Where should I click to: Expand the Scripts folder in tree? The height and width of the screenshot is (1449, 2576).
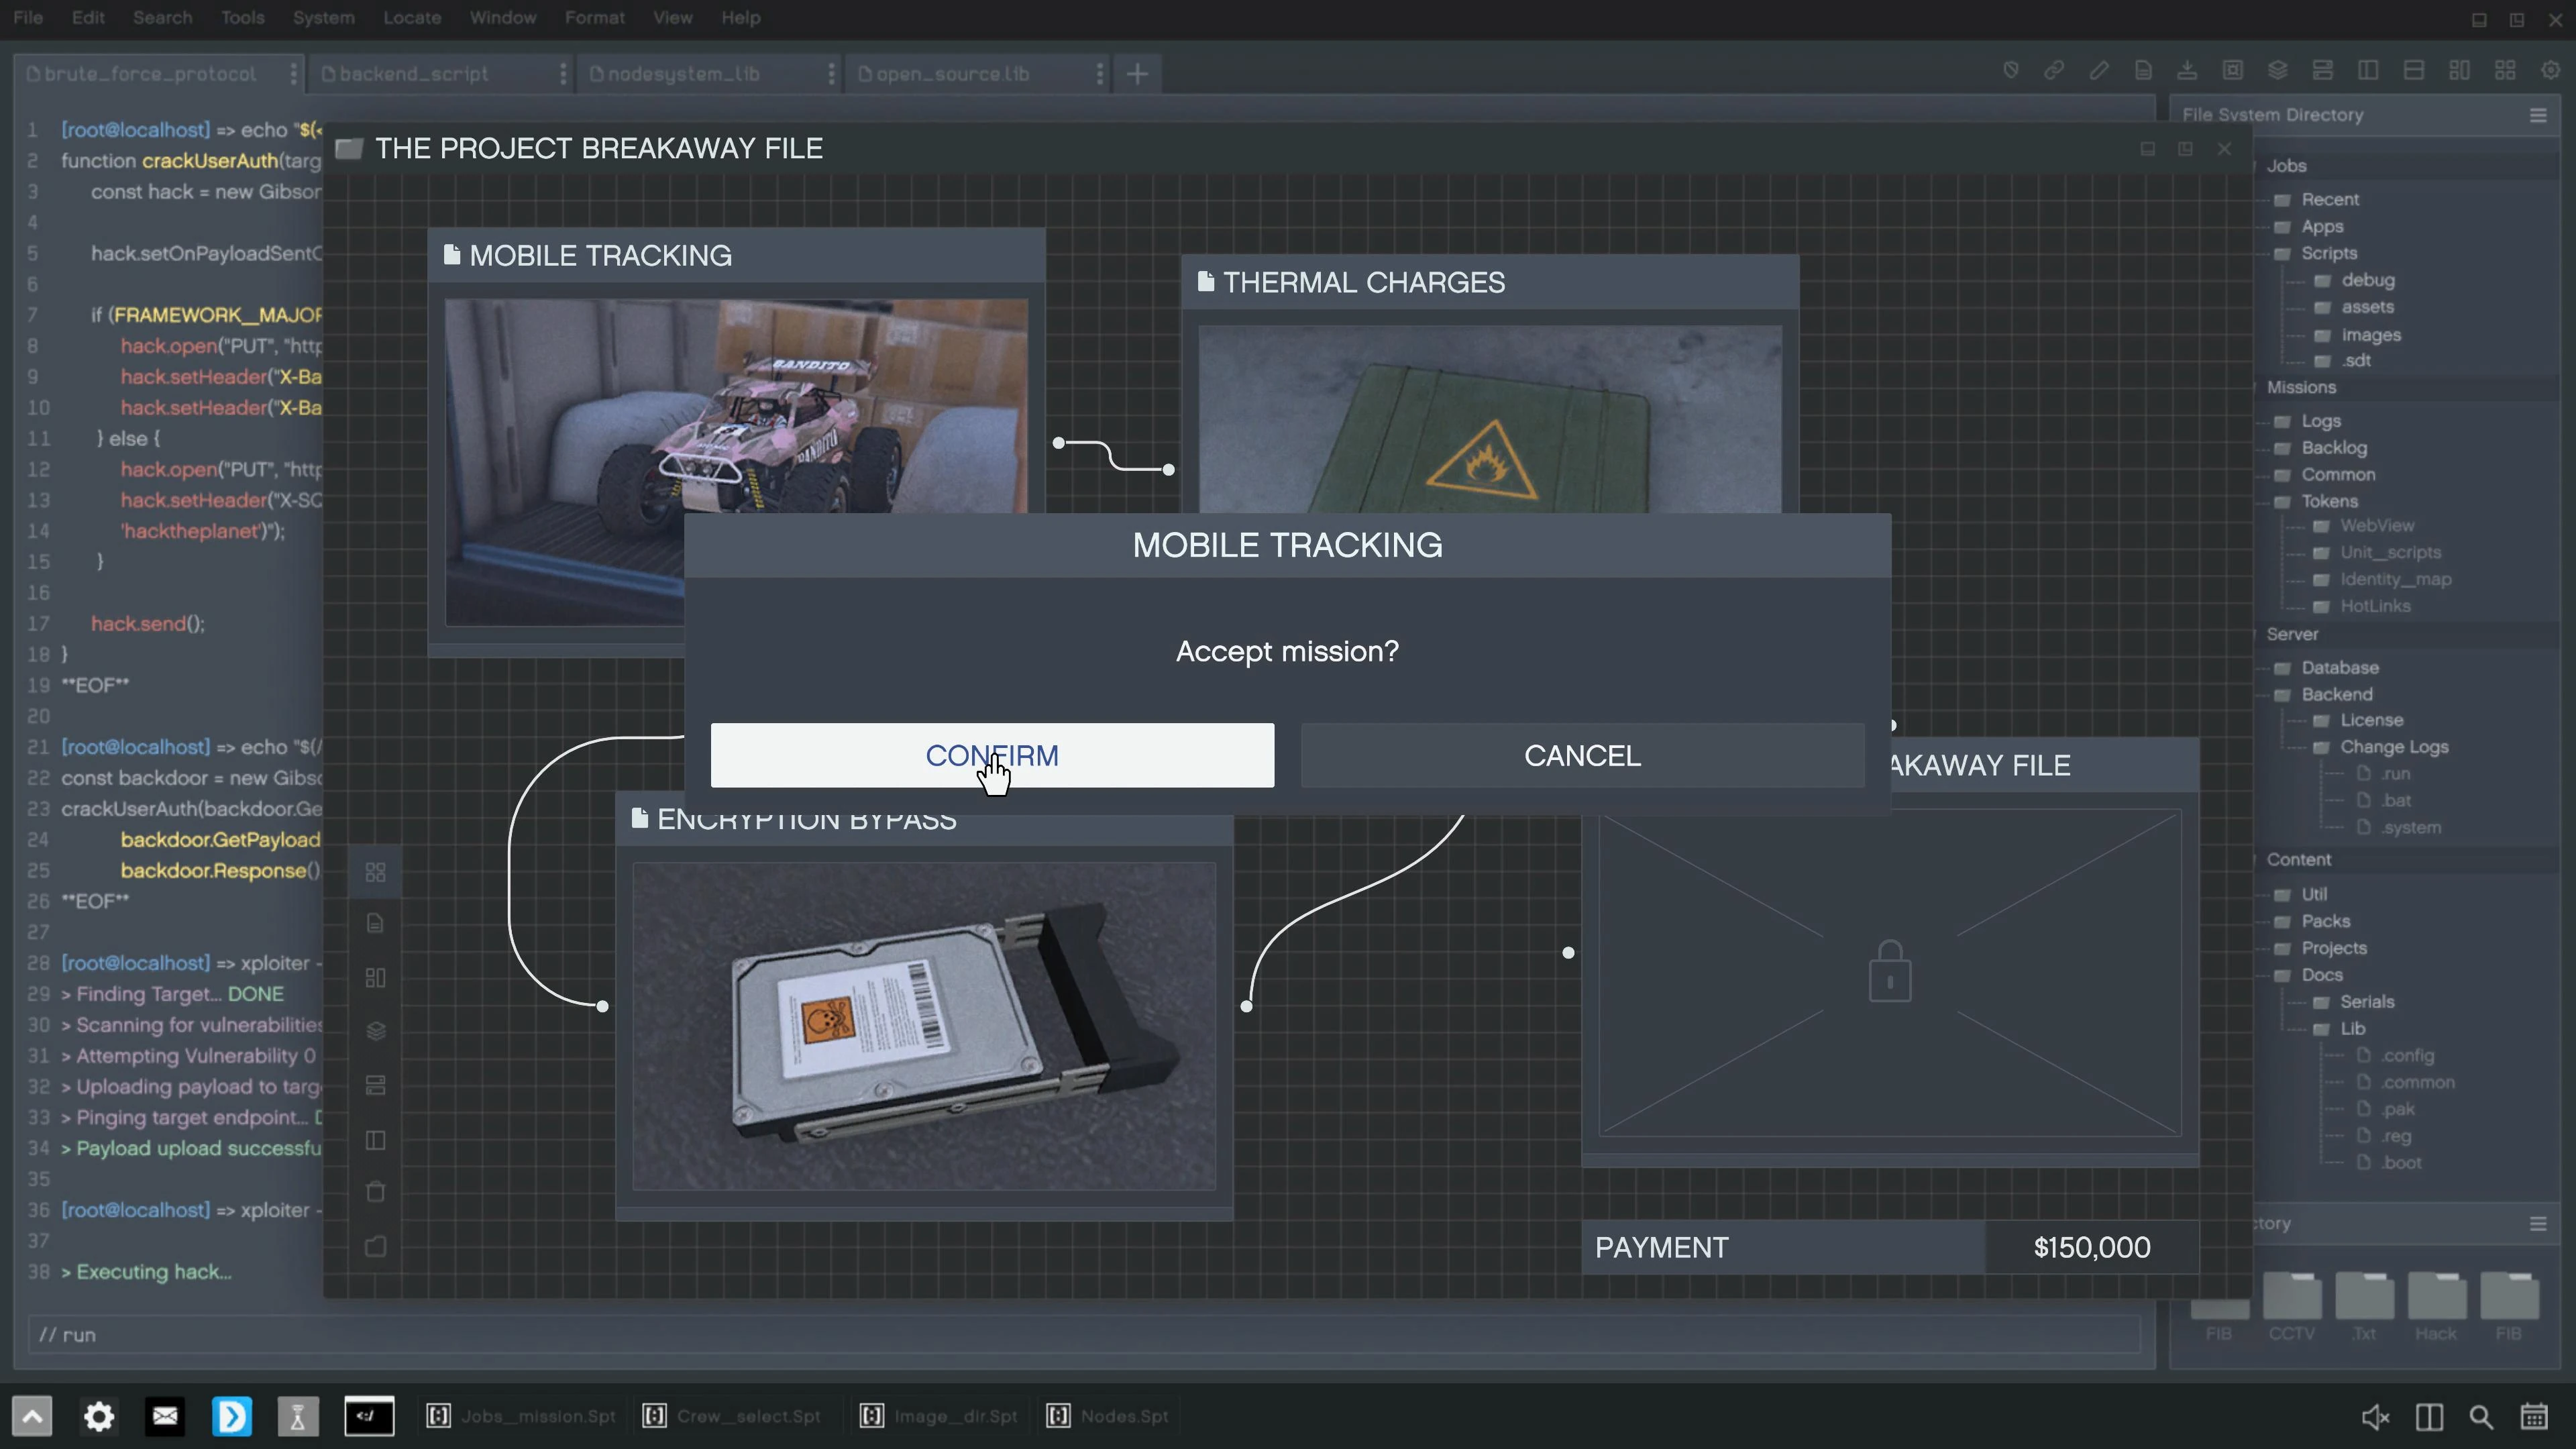click(x=2328, y=253)
